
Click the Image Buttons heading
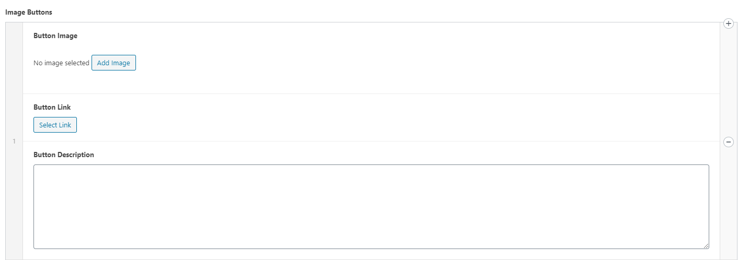[x=28, y=11]
